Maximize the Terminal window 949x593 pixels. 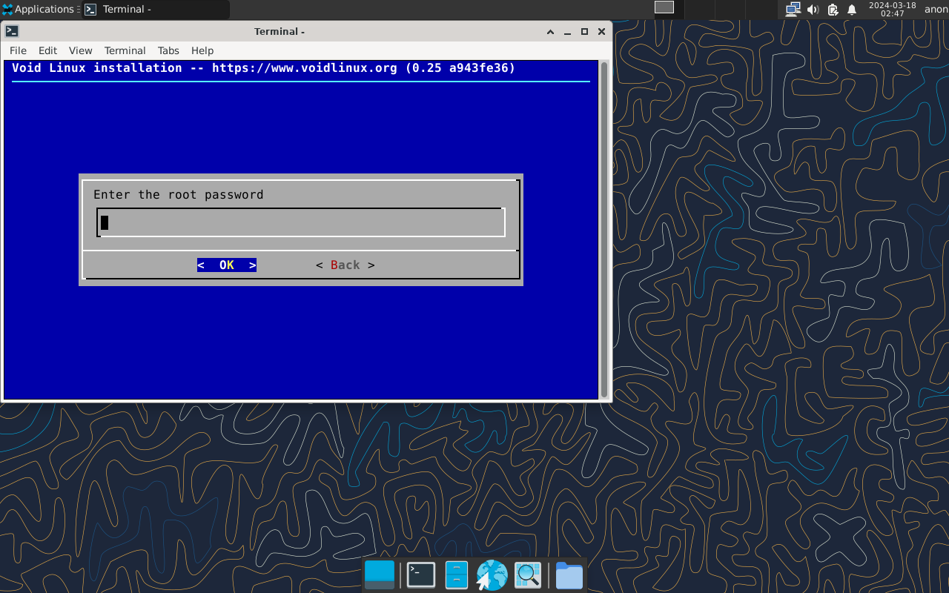(584, 31)
